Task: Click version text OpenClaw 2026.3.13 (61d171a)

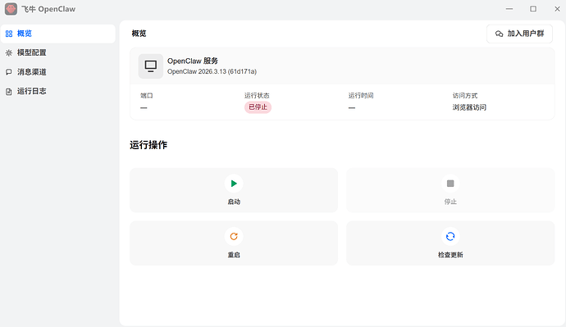Action: pos(212,72)
